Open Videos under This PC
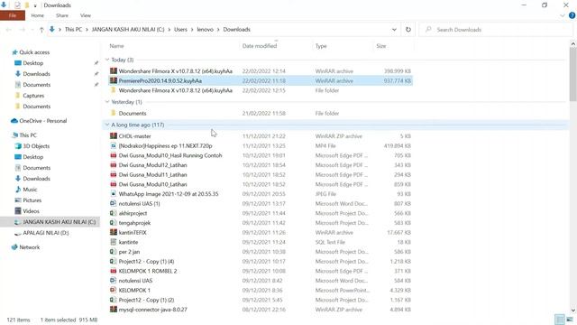This screenshot has width=577, height=325. coord(31,211)
